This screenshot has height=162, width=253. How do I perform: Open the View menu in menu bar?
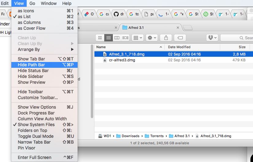[x=19, y=3]
